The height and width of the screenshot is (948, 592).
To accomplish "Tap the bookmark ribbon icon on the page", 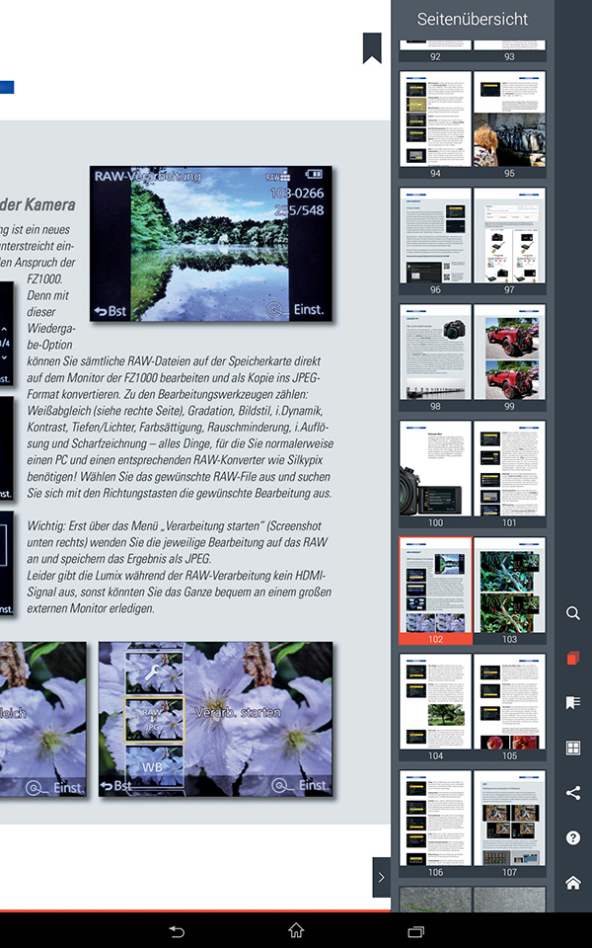I will (372, 47).
